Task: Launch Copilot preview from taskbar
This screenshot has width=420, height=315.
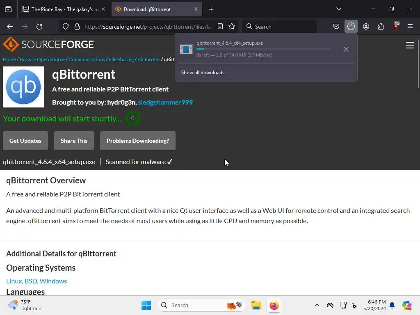Action: coord(406,305)
